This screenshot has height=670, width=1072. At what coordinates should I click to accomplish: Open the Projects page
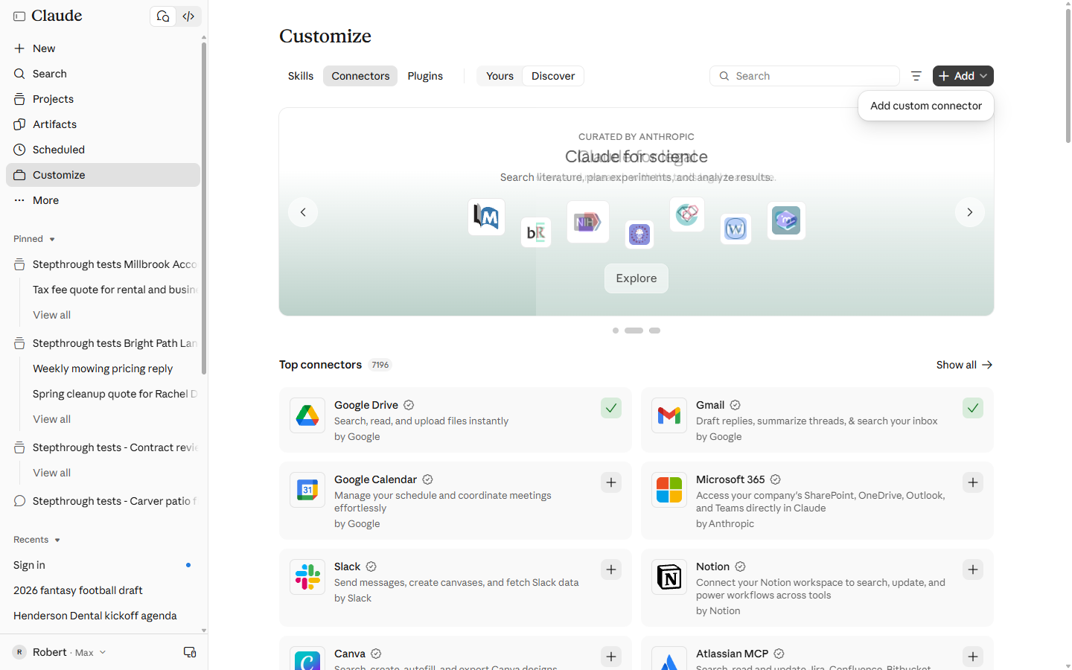pyautogui.click(x=103, y=99)
